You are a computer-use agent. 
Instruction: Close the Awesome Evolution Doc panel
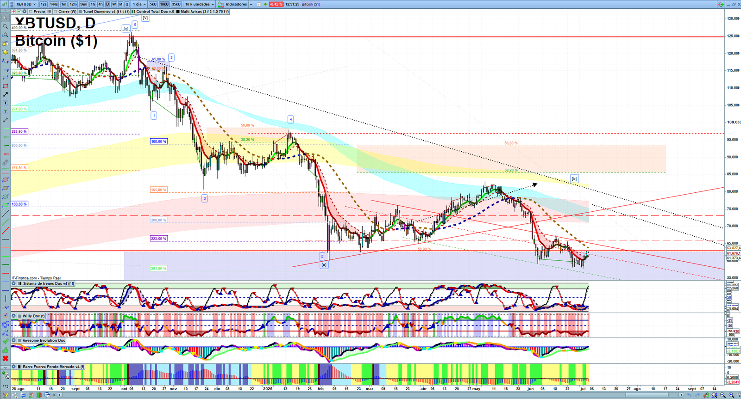(13, 340)
